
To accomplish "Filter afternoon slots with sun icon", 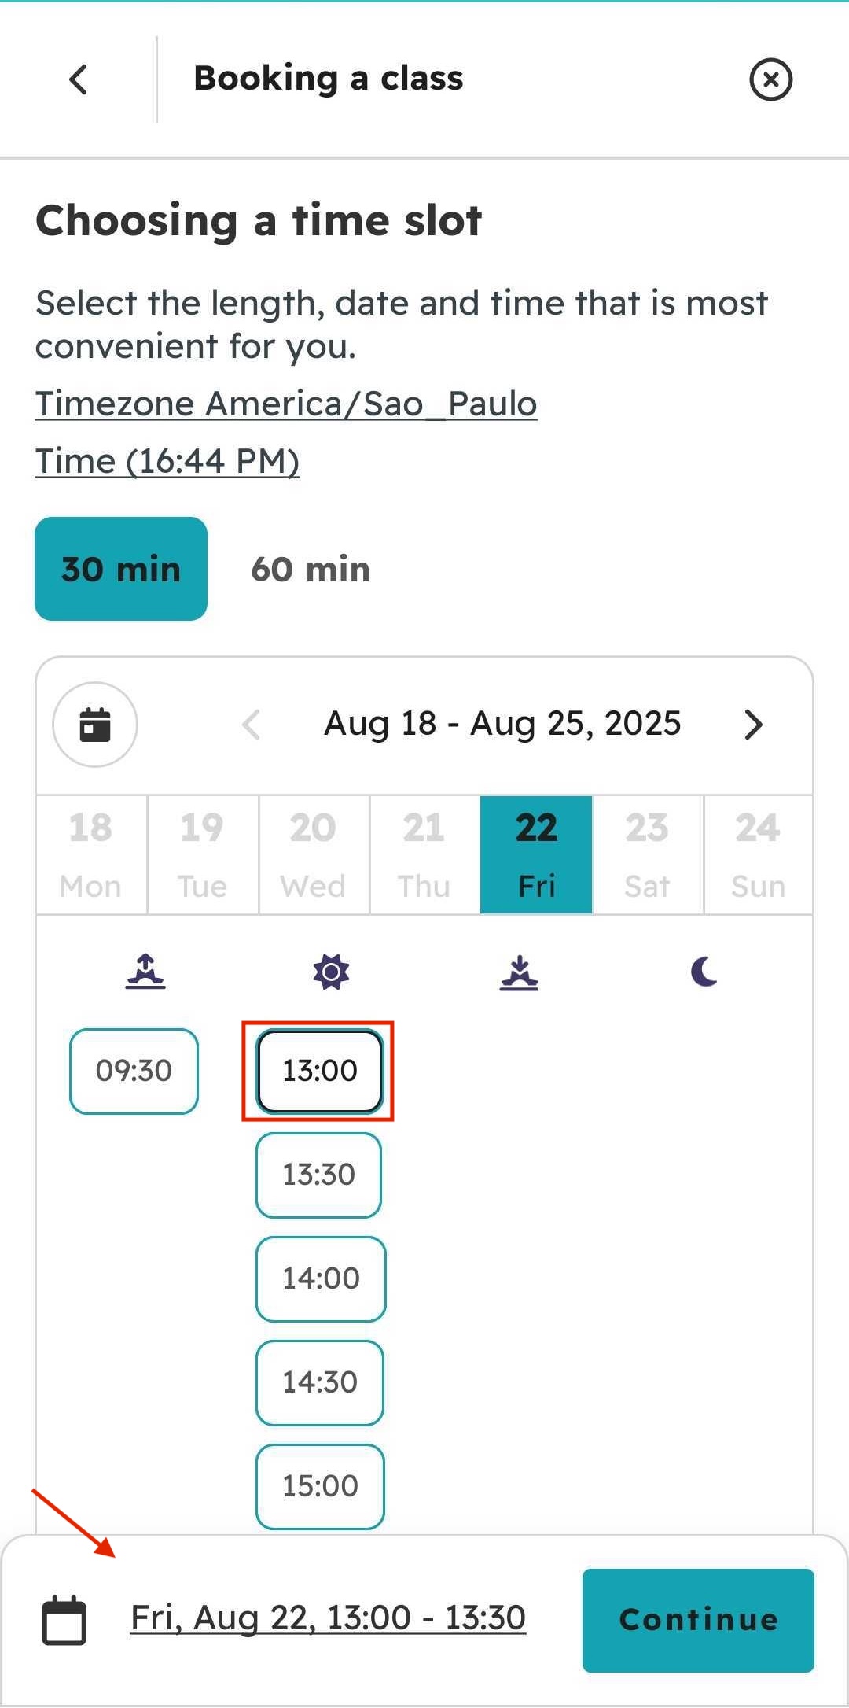I will click(330, 973).
